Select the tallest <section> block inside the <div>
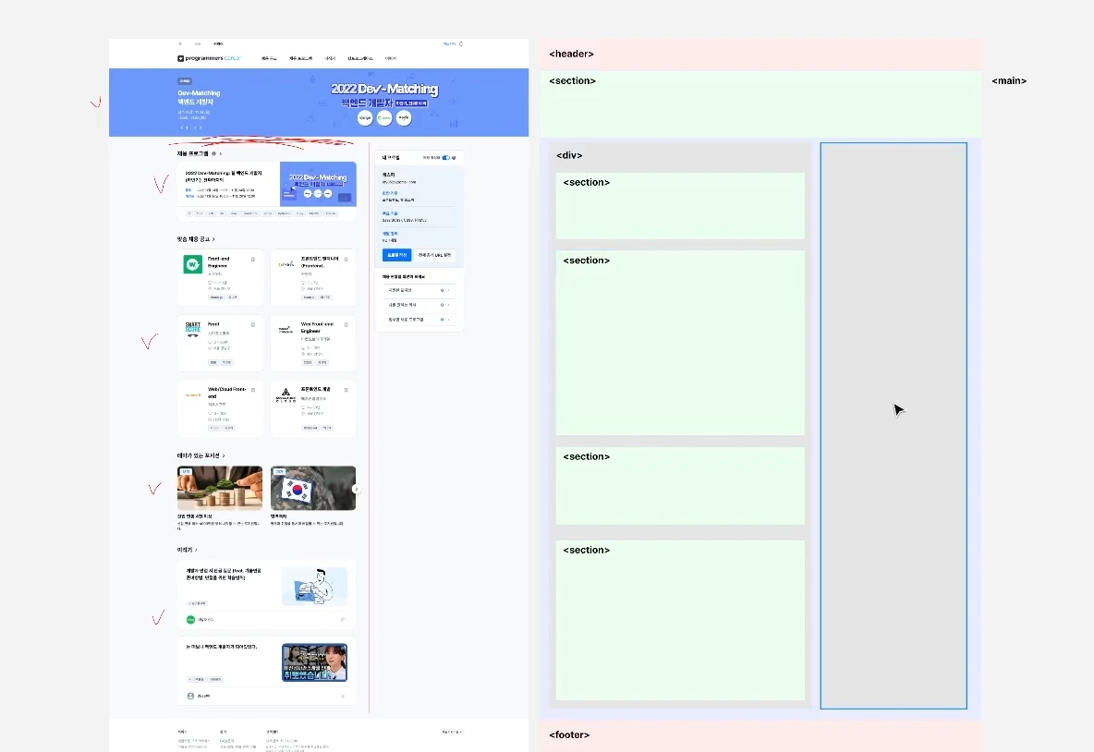Screen dimensions: 1094x752 pos(680,343)
